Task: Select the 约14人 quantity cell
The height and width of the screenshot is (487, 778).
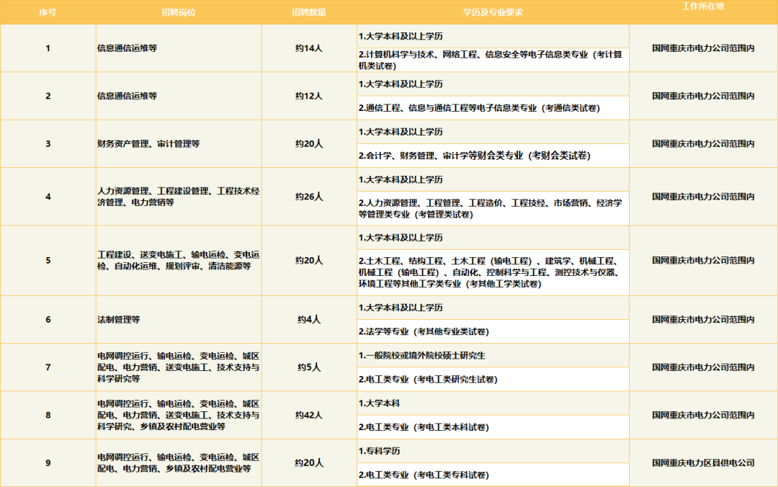Action: (309, 48)
